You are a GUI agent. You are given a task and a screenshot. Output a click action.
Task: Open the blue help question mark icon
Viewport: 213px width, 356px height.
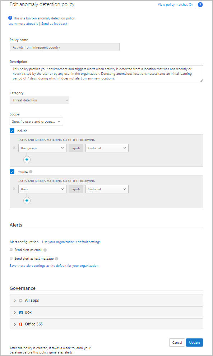click(200, 5)
